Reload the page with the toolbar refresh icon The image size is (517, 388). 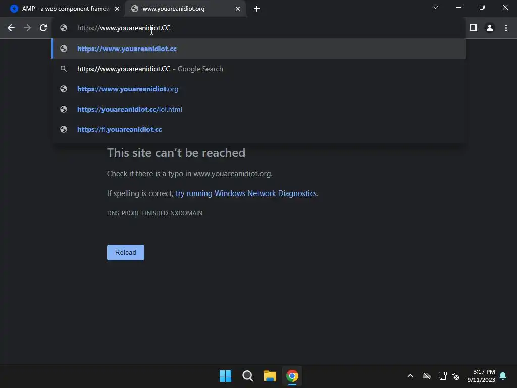coord(43,28)
